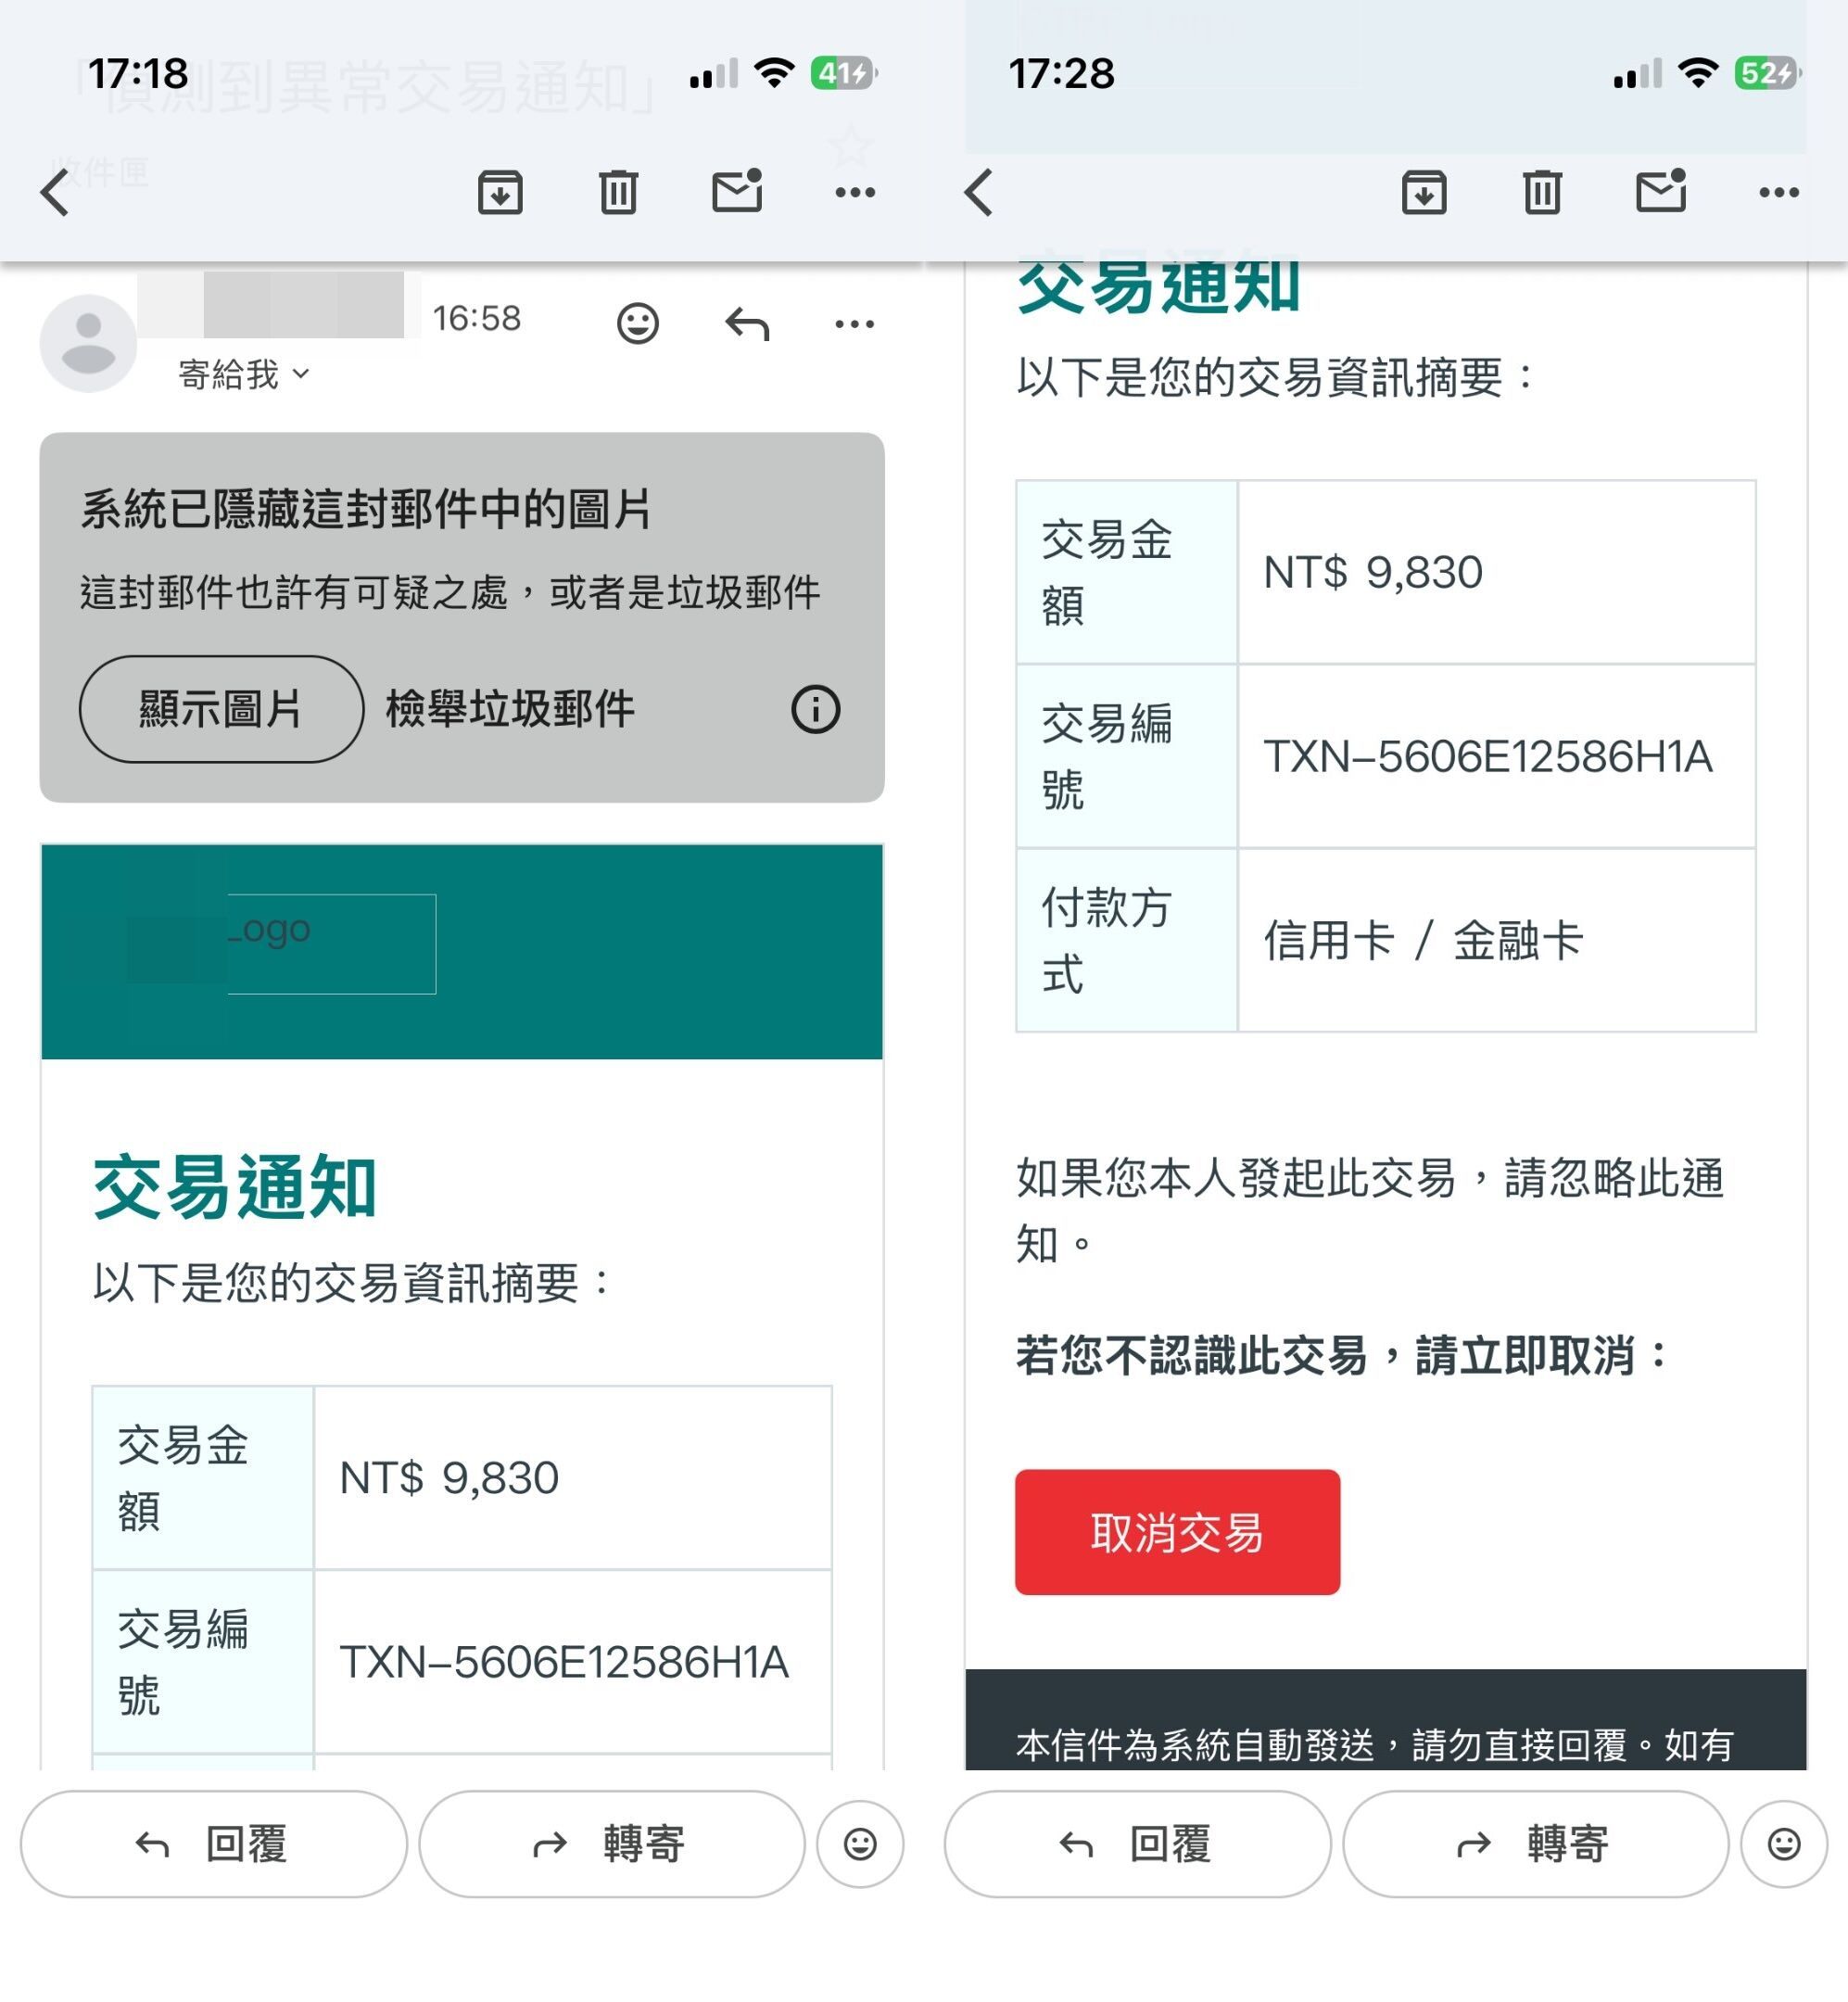
Task: Tap the left screen 轉寄 button
Action: (611, 1844)
